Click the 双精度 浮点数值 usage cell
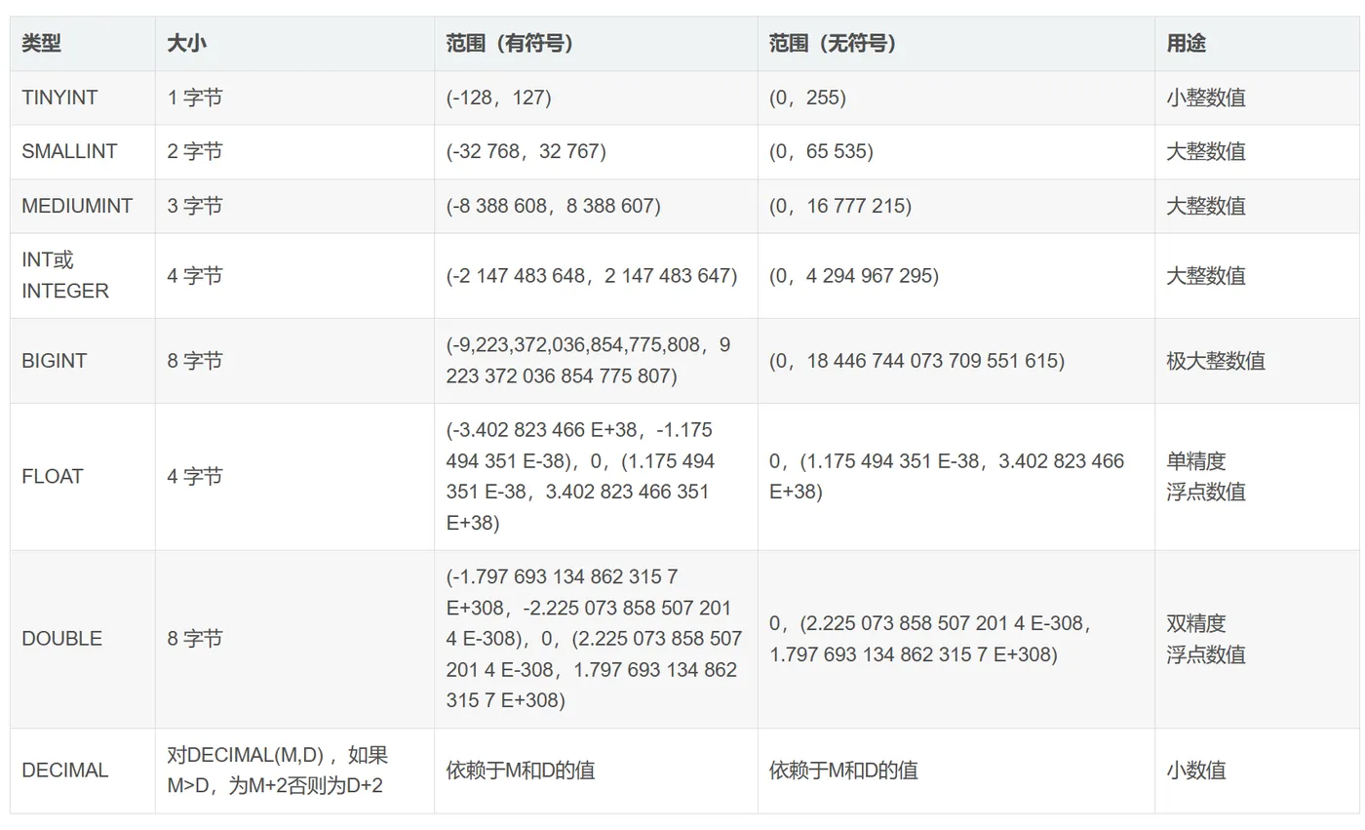The width and height of the screenshot is (1365, 830). point(1205,638)
